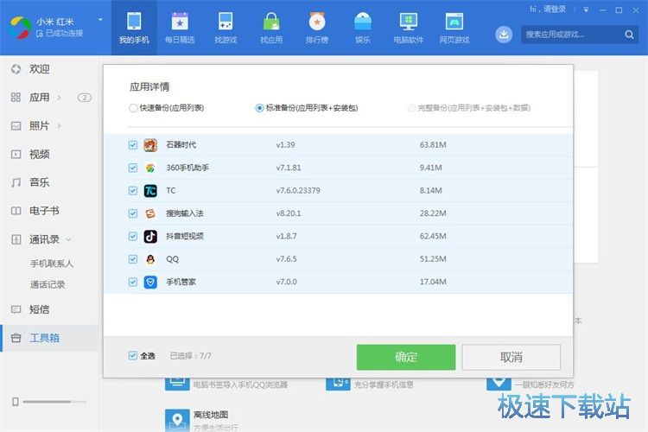Collapse the 通讯录 chevron arrow

[x=68, y=239]
